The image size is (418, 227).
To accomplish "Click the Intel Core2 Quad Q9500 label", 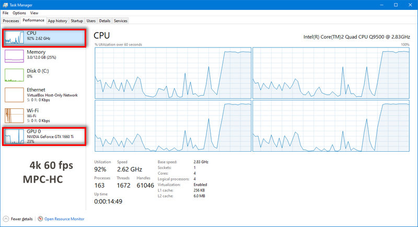I will click(357, 37).
